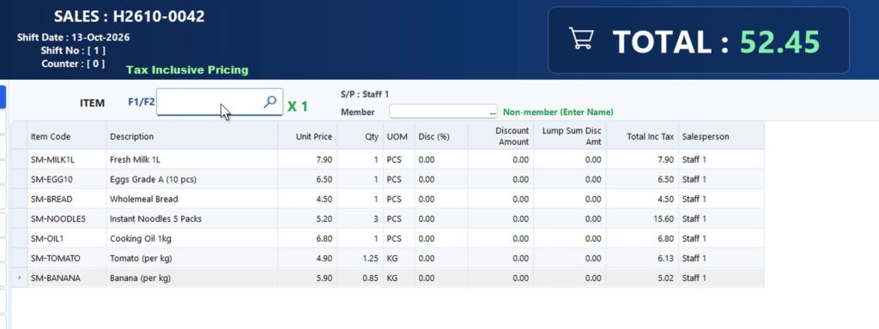Screen dimensions: 879x329
Task: Click the SALES : H2610-0042 title
Action: [x=129, y=16]
